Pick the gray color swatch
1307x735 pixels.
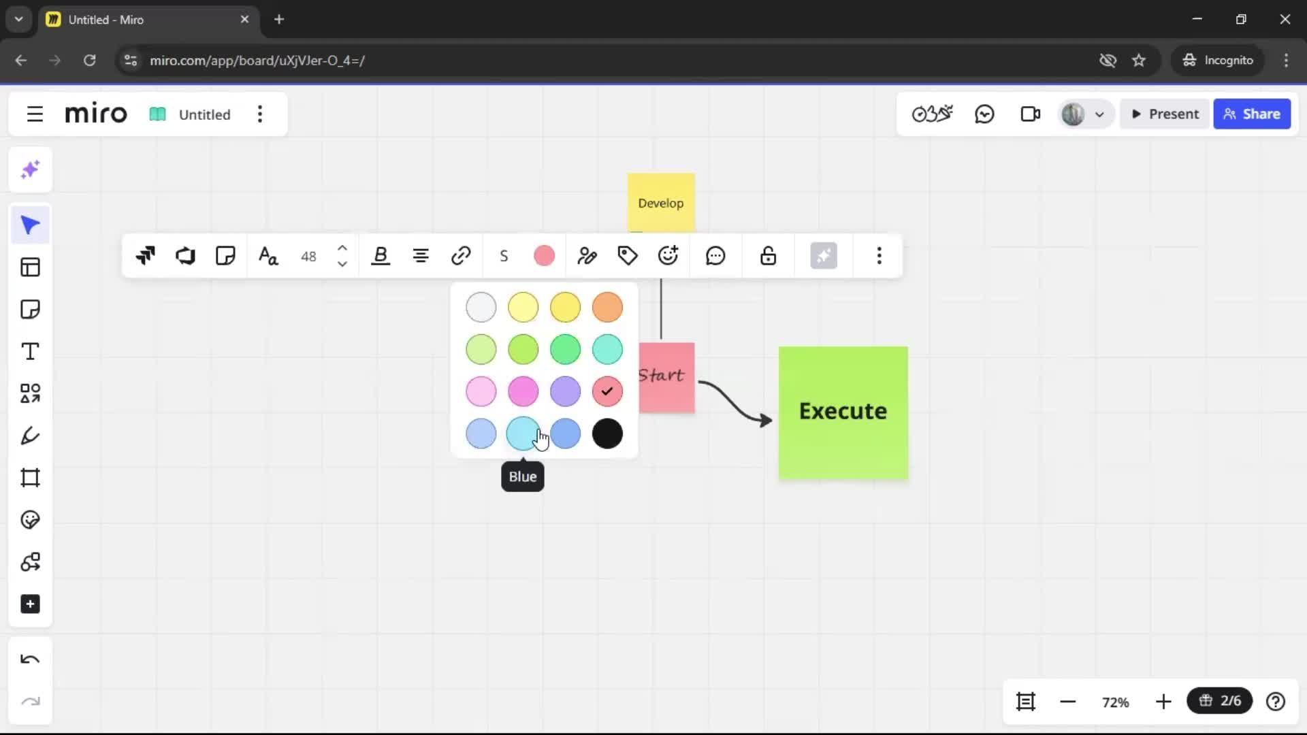pyautogui.click(x=481, y=308)
